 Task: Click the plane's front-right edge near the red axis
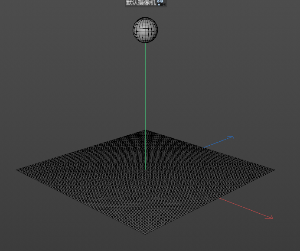(216, 199)
